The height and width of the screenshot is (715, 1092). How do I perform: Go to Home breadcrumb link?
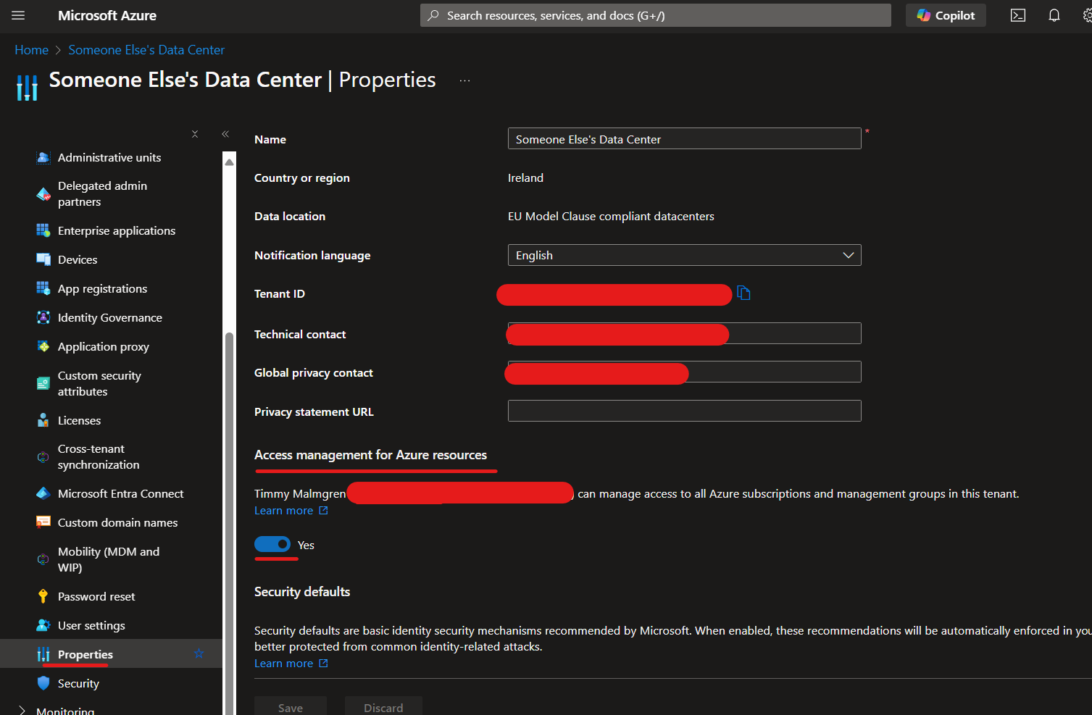coord(31,50)
